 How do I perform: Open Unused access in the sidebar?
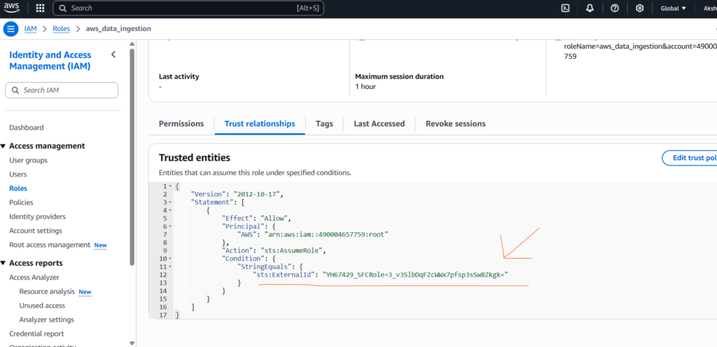click(42, 306)
